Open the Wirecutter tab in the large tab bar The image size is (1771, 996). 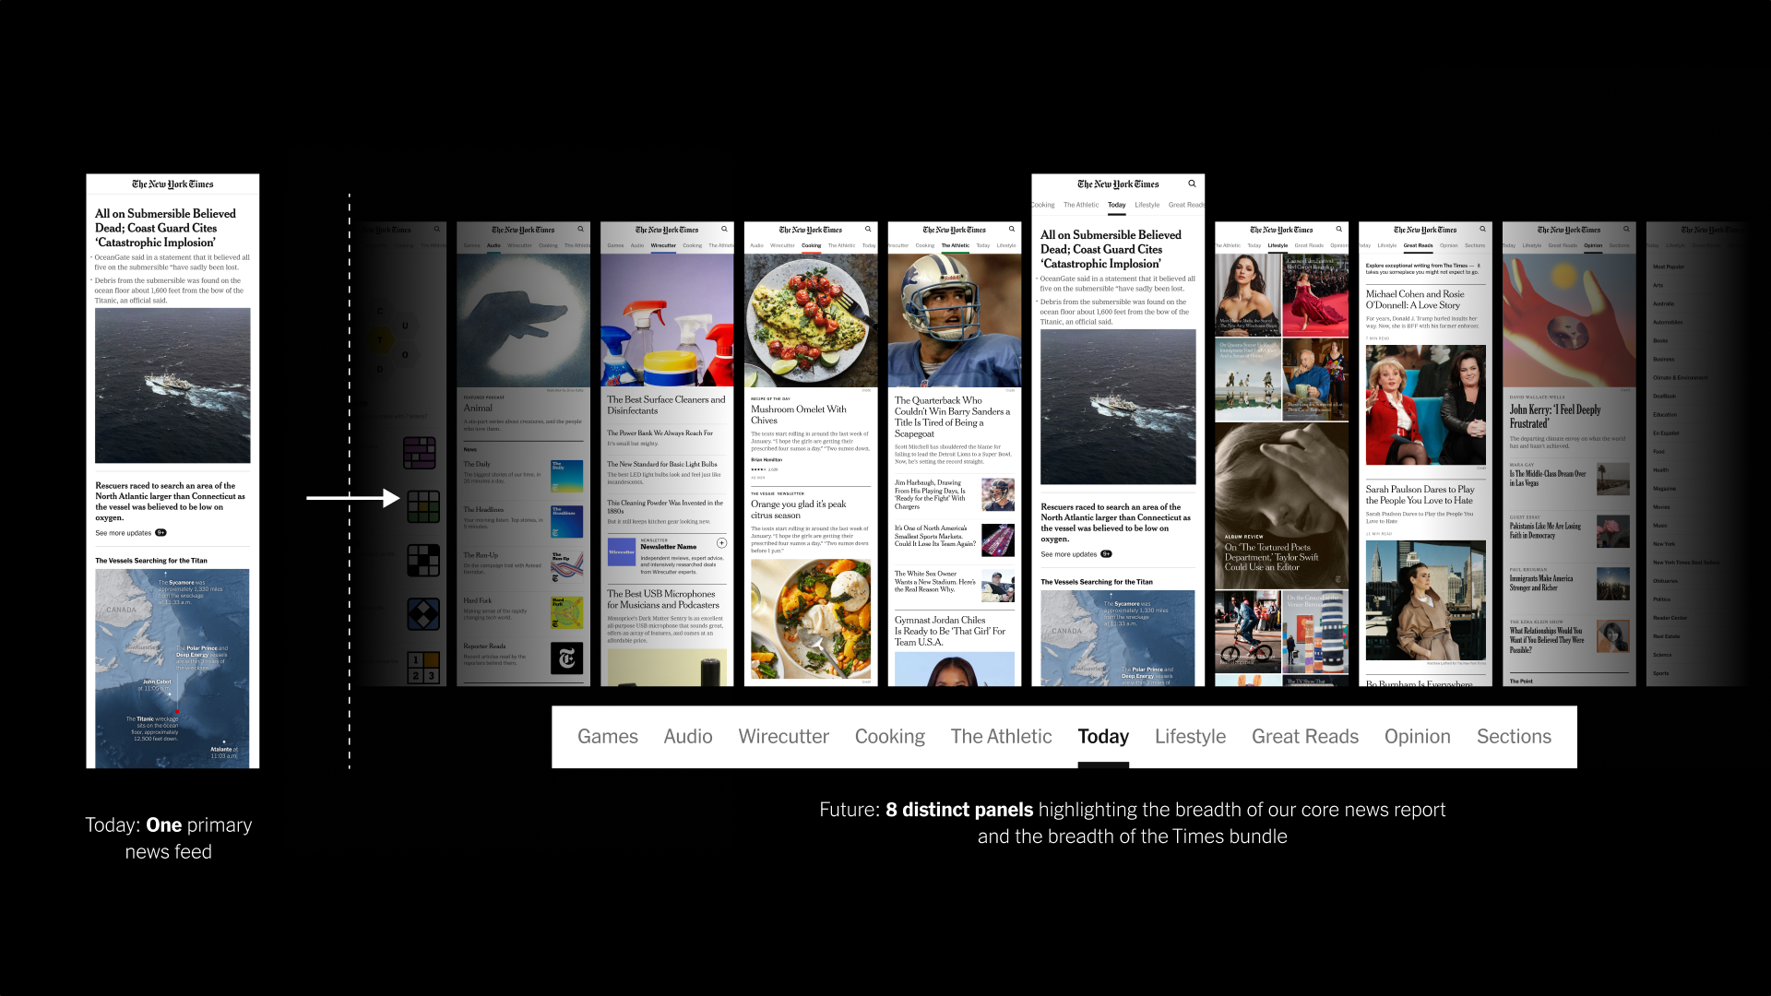point(784,736)
